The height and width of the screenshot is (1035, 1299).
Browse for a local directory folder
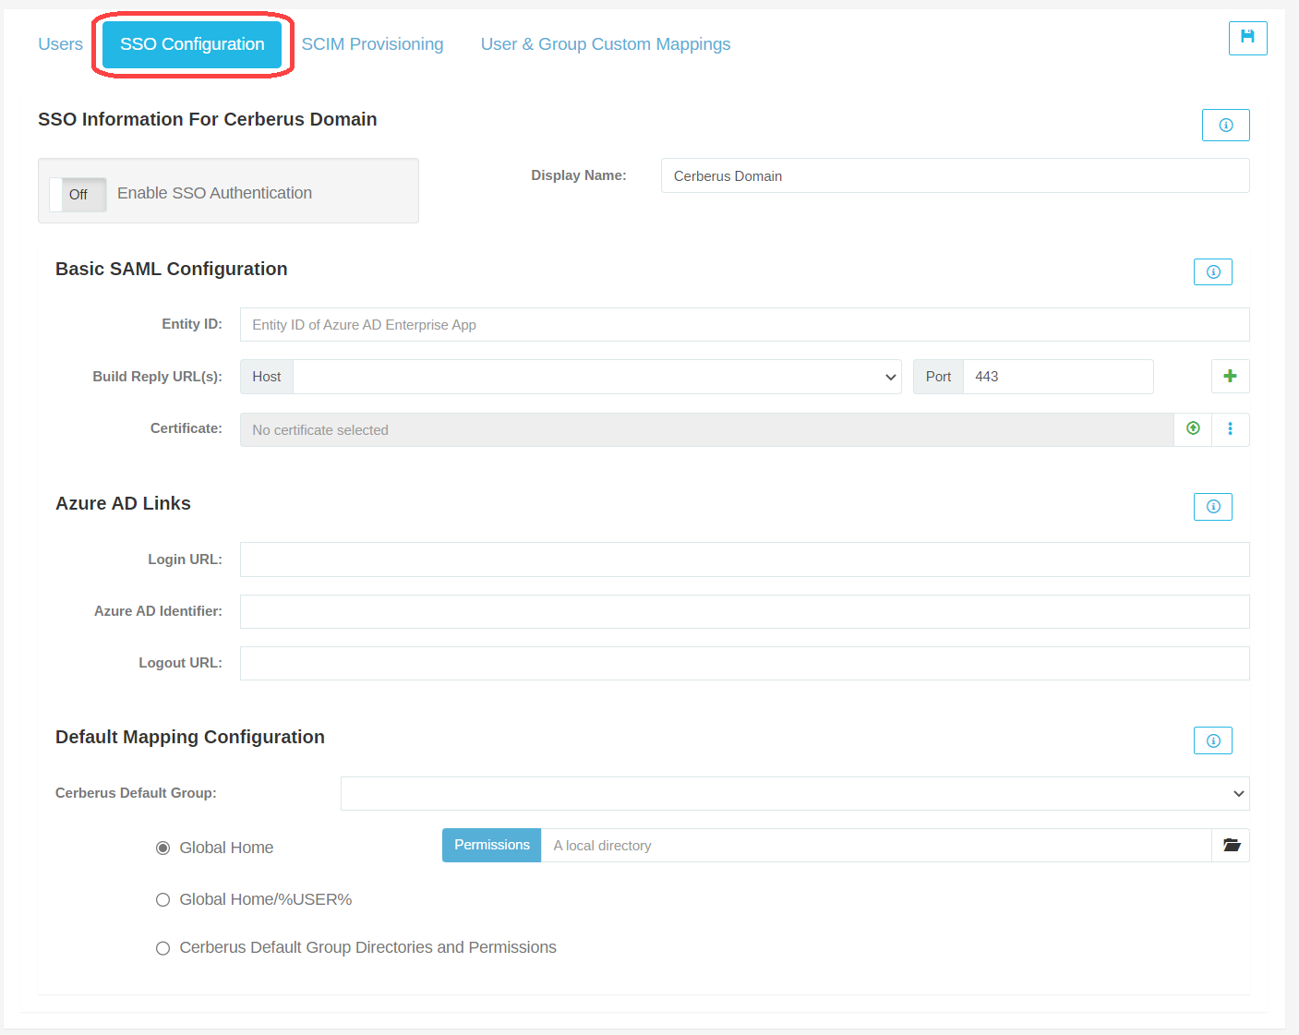coord(1231,845)
